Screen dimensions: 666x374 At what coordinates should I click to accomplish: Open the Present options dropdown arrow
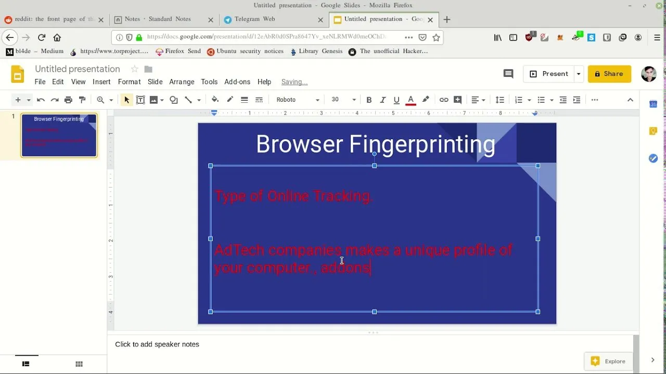tap(579, 74)
